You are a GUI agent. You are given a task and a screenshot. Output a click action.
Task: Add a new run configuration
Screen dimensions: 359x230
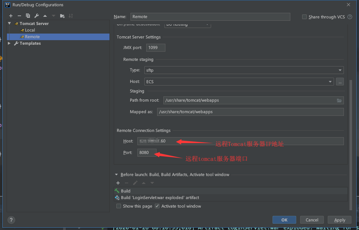click(x=11, y=16)
